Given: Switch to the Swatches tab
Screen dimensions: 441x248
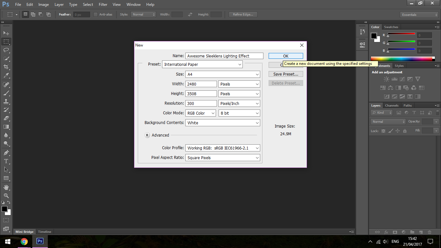Looking at the screenshot, I should click(x=391, y=27).
